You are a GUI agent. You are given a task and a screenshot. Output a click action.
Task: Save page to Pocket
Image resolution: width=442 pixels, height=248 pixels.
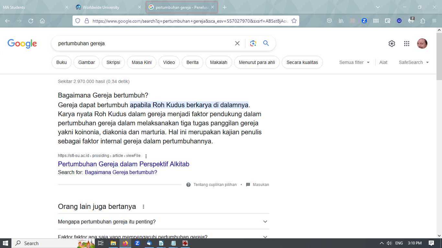click(329, 21)
